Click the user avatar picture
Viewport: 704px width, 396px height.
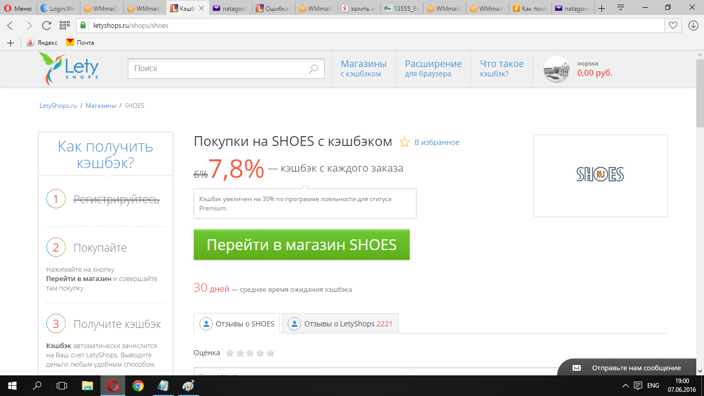[557, 69]
